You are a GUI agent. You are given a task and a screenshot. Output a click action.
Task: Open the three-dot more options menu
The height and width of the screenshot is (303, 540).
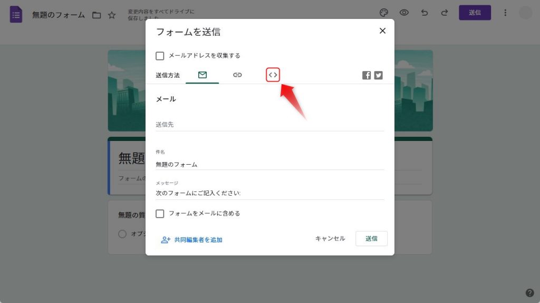click(505, 13)
